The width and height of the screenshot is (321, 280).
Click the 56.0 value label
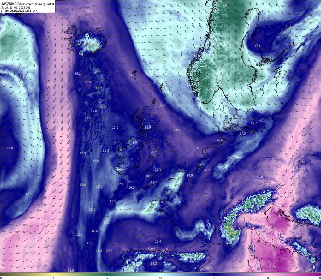tap(284, 248)
